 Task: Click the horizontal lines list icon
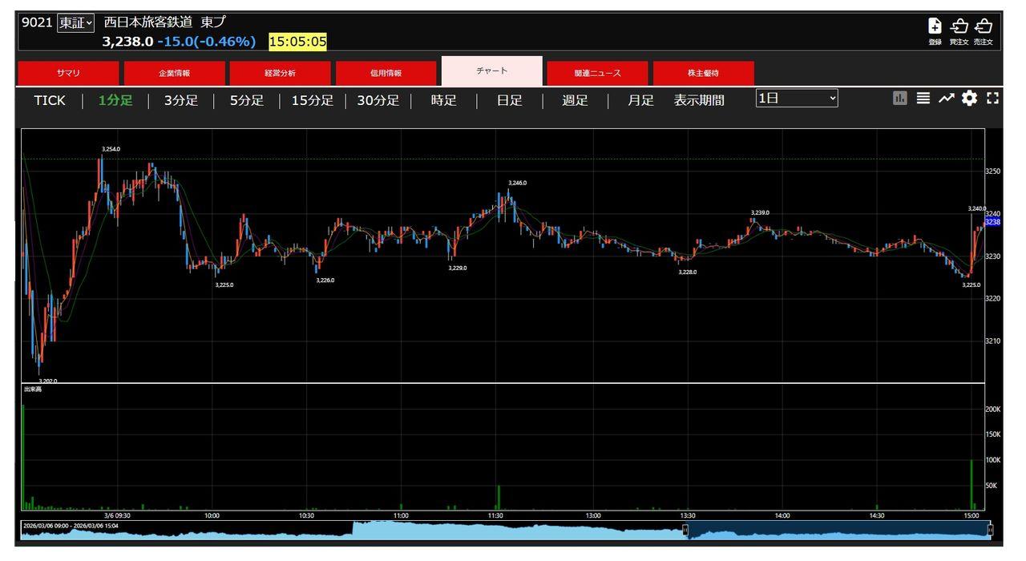(923, 99)
